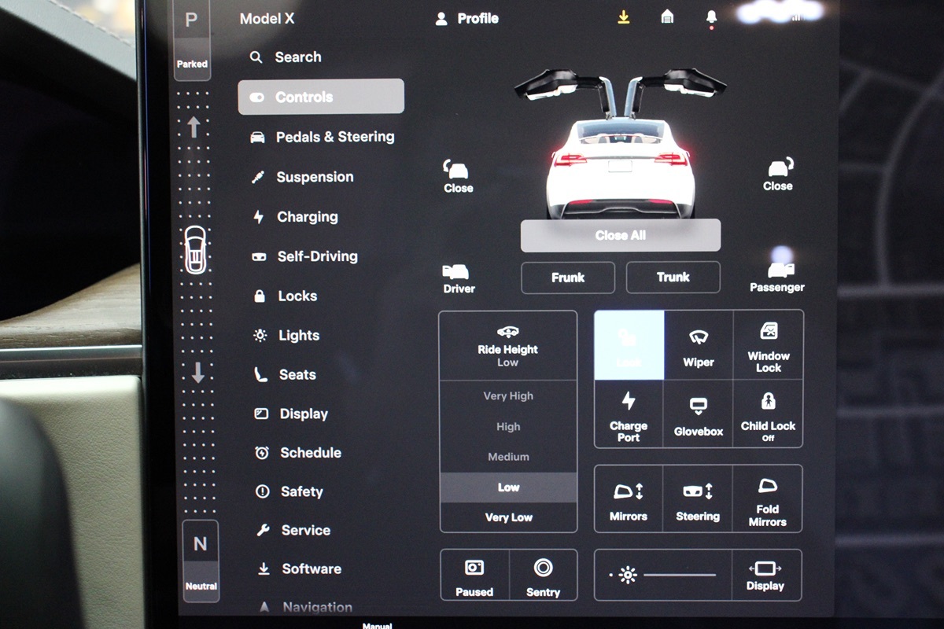
Task: Open the Safety menu
Action: pyautogui.click(x=289, y=491)
